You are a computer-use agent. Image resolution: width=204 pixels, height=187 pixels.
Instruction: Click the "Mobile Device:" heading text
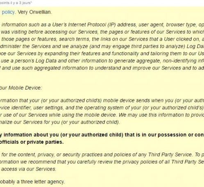25,88
